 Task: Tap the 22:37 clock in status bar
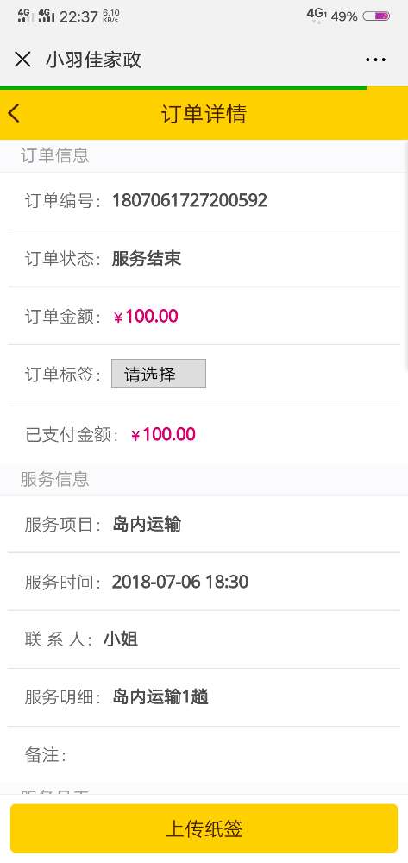78,16
